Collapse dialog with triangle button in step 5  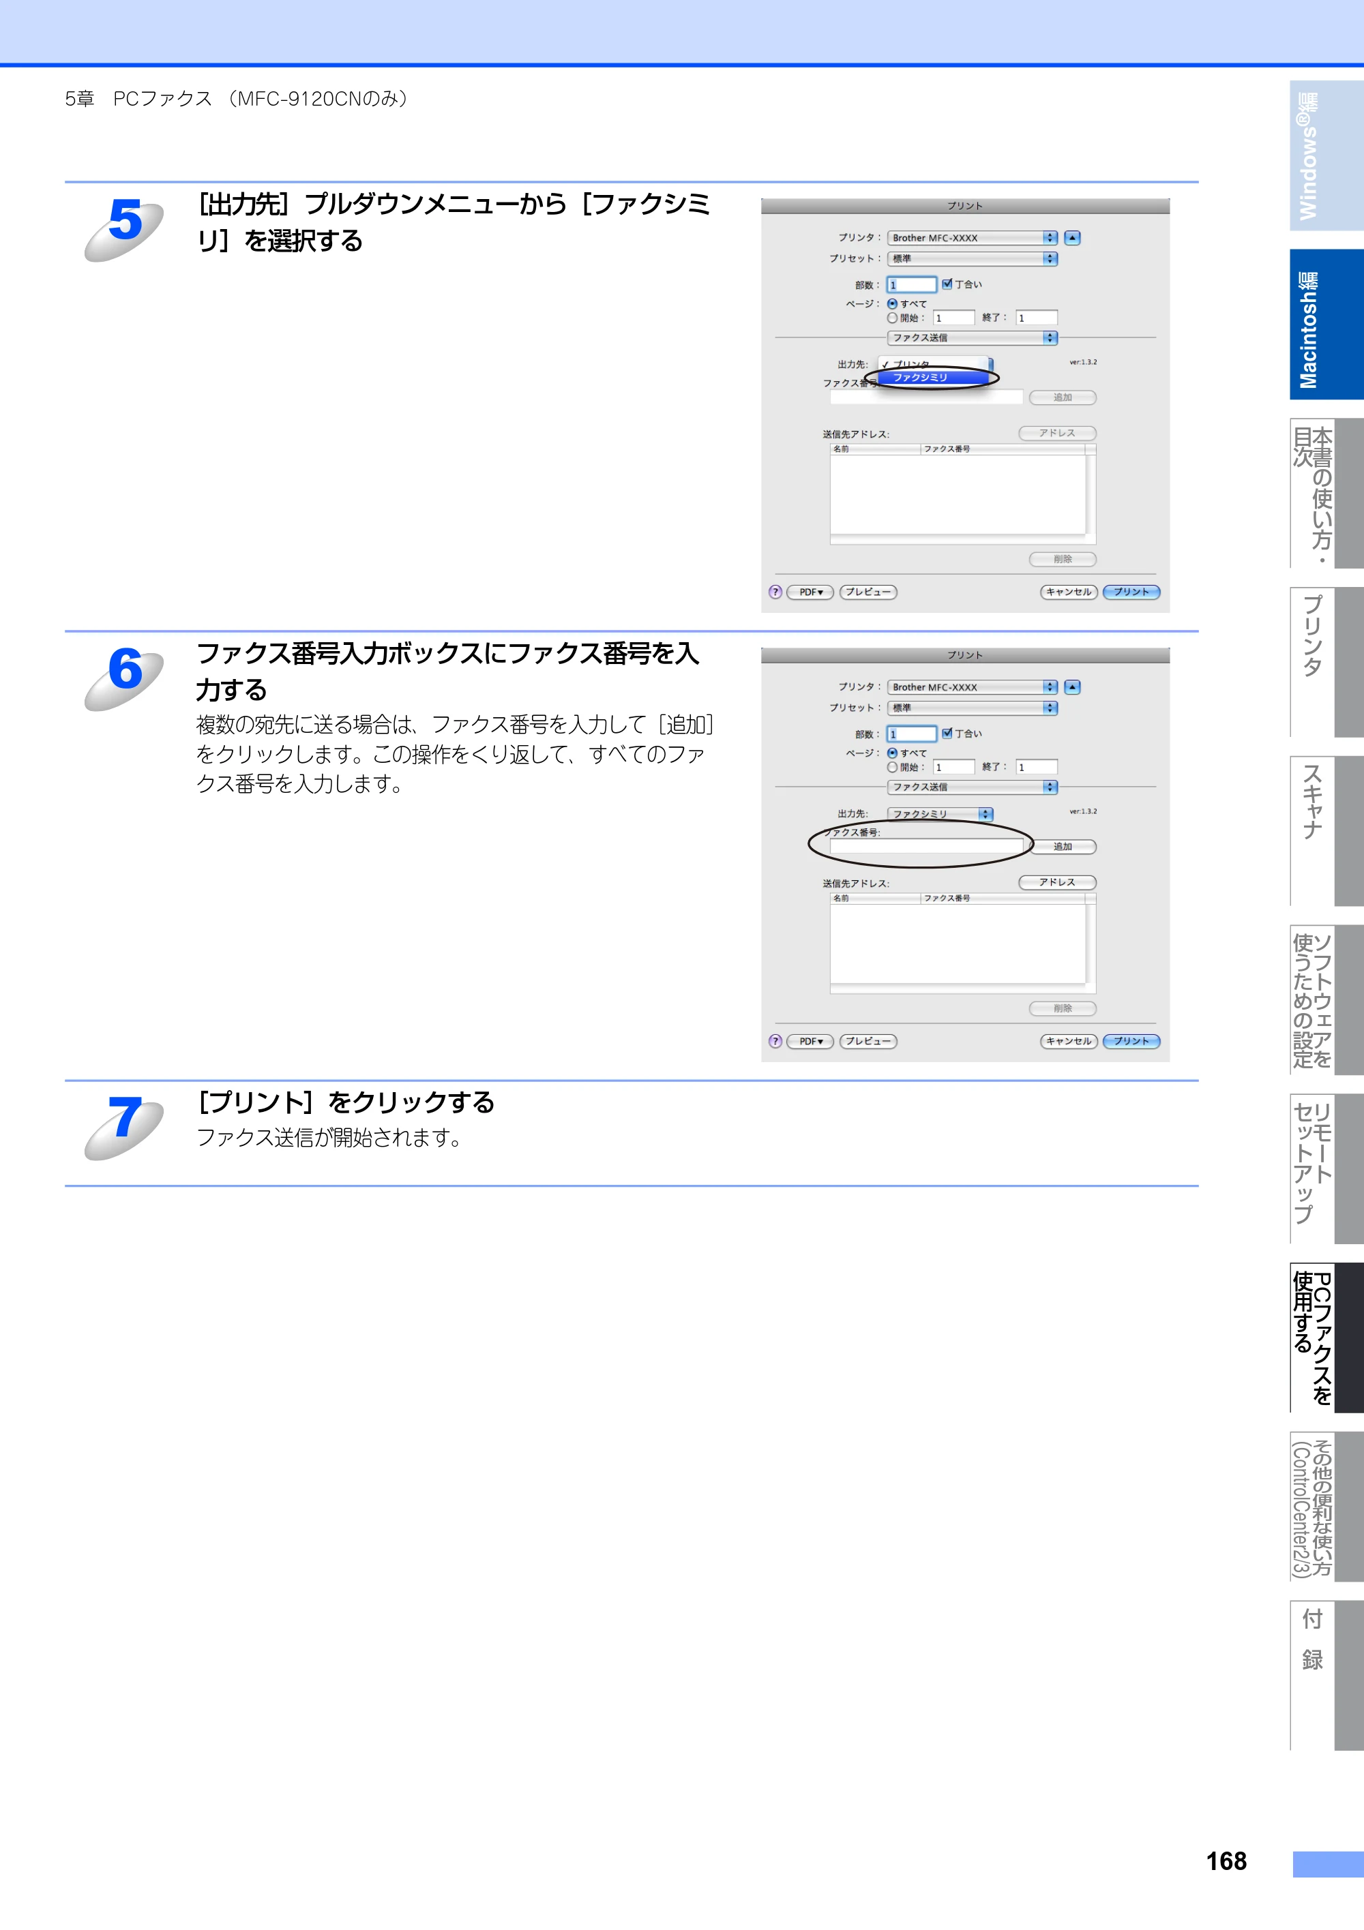pyautogui.click(x=1072, y=238)
